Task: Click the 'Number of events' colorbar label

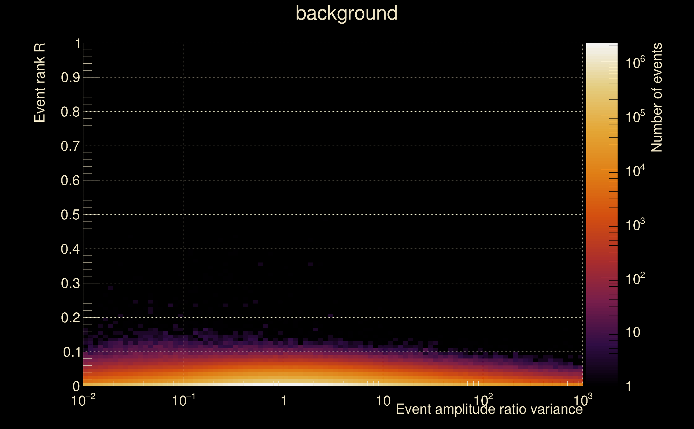Action: coord(656,97)
